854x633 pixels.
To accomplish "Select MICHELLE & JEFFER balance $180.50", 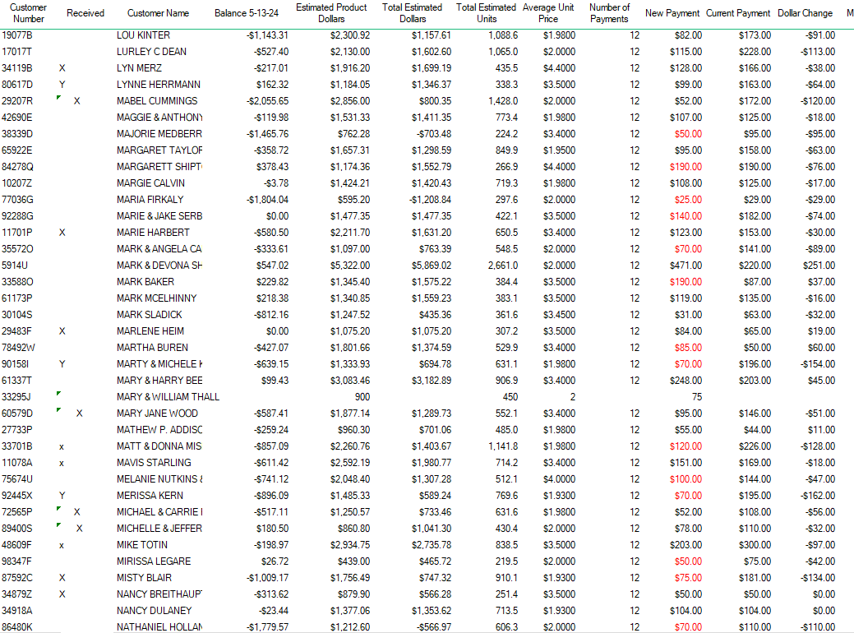I will [272, 529].
